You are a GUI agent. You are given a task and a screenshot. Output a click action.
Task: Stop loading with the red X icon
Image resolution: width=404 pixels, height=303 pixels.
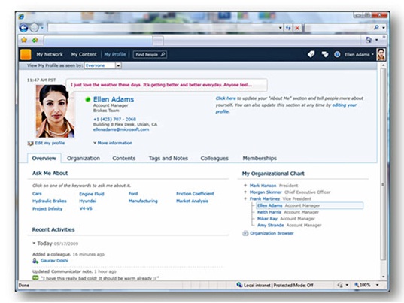[297, 28]
